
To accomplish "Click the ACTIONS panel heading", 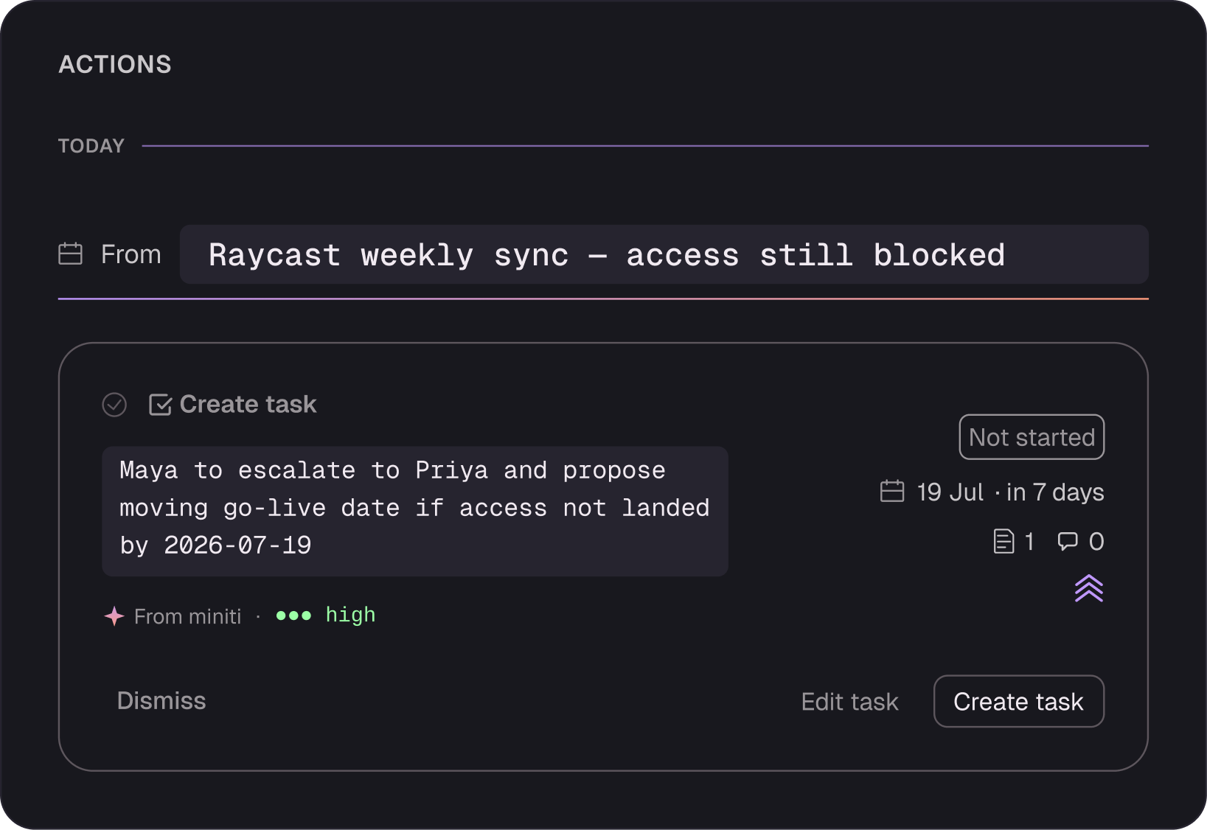I will pos(115,65).
